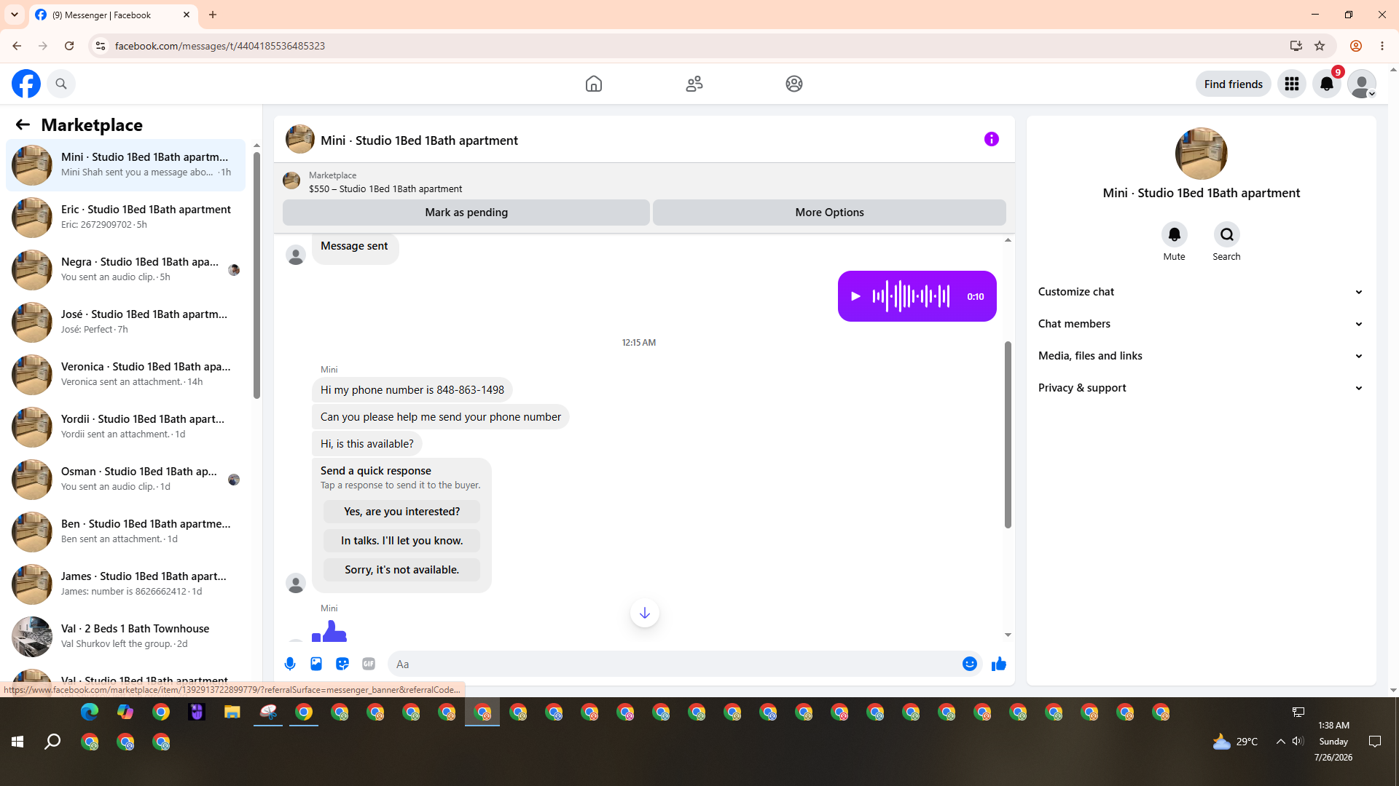Record a voice clip with microphone icon
1399x786 pixels.
coord(290,664)
